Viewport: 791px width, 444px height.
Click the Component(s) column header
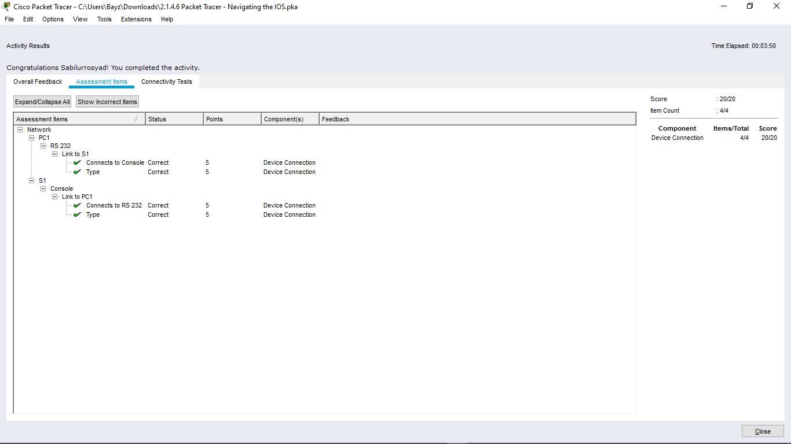(290, 119)
